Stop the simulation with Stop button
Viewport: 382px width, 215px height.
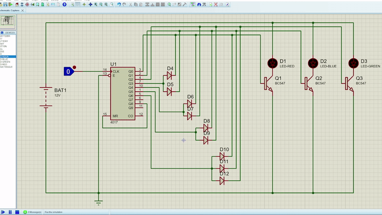pyautogui.click(x=17, y=212)
